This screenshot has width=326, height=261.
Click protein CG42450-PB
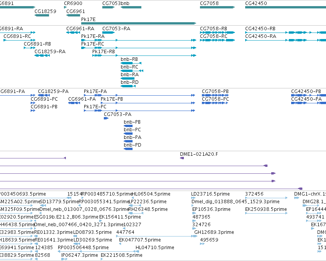point(308,95)
